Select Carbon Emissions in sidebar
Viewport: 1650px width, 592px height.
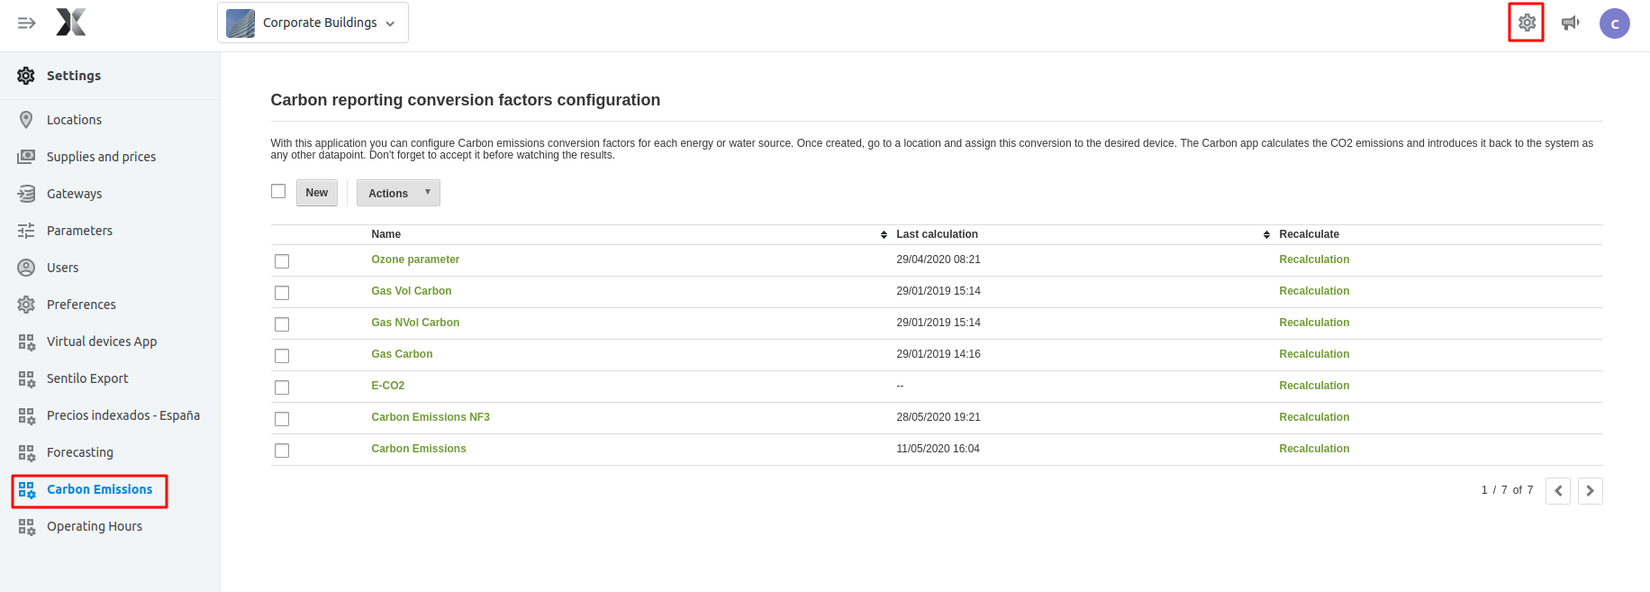pyautogui.click(x=99, y=489)
